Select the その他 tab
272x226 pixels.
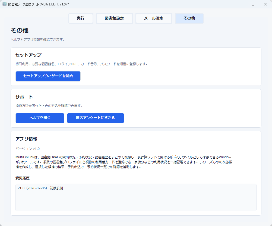(x=189, y=18)
